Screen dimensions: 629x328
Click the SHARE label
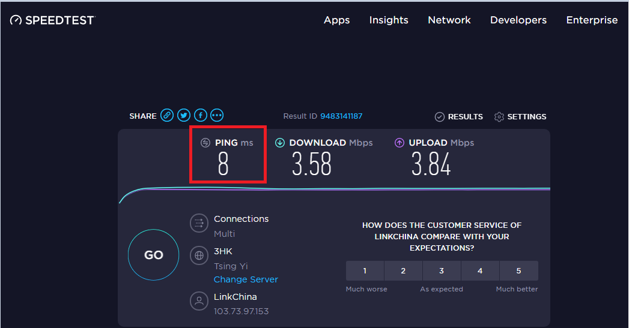143,116
